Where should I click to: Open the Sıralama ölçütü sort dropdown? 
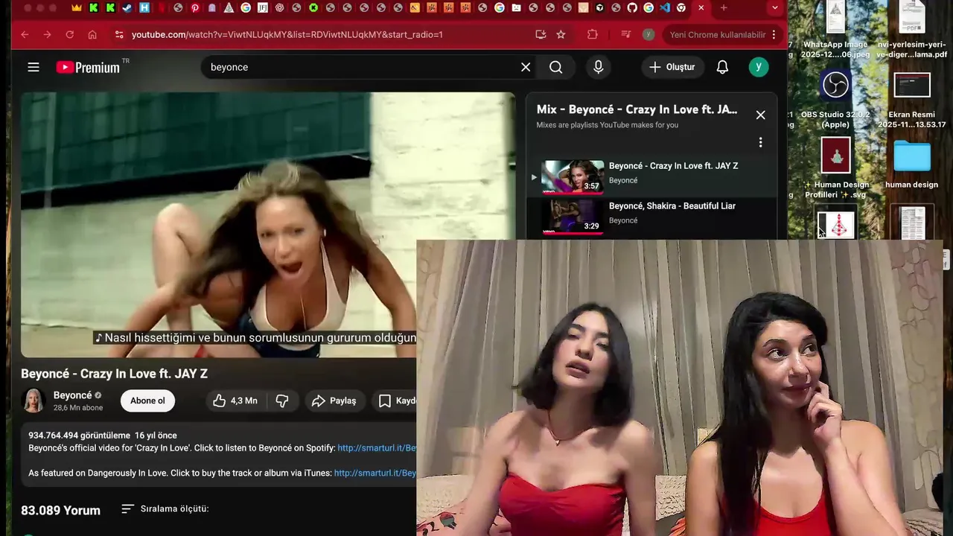tap(165, 509)
